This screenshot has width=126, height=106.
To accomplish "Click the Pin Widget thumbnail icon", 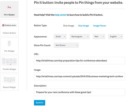I will coord(9,43).
